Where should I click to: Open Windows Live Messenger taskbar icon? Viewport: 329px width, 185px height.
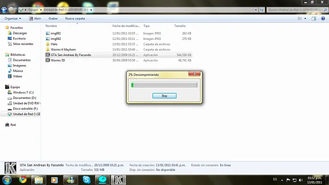pos(71,180)
